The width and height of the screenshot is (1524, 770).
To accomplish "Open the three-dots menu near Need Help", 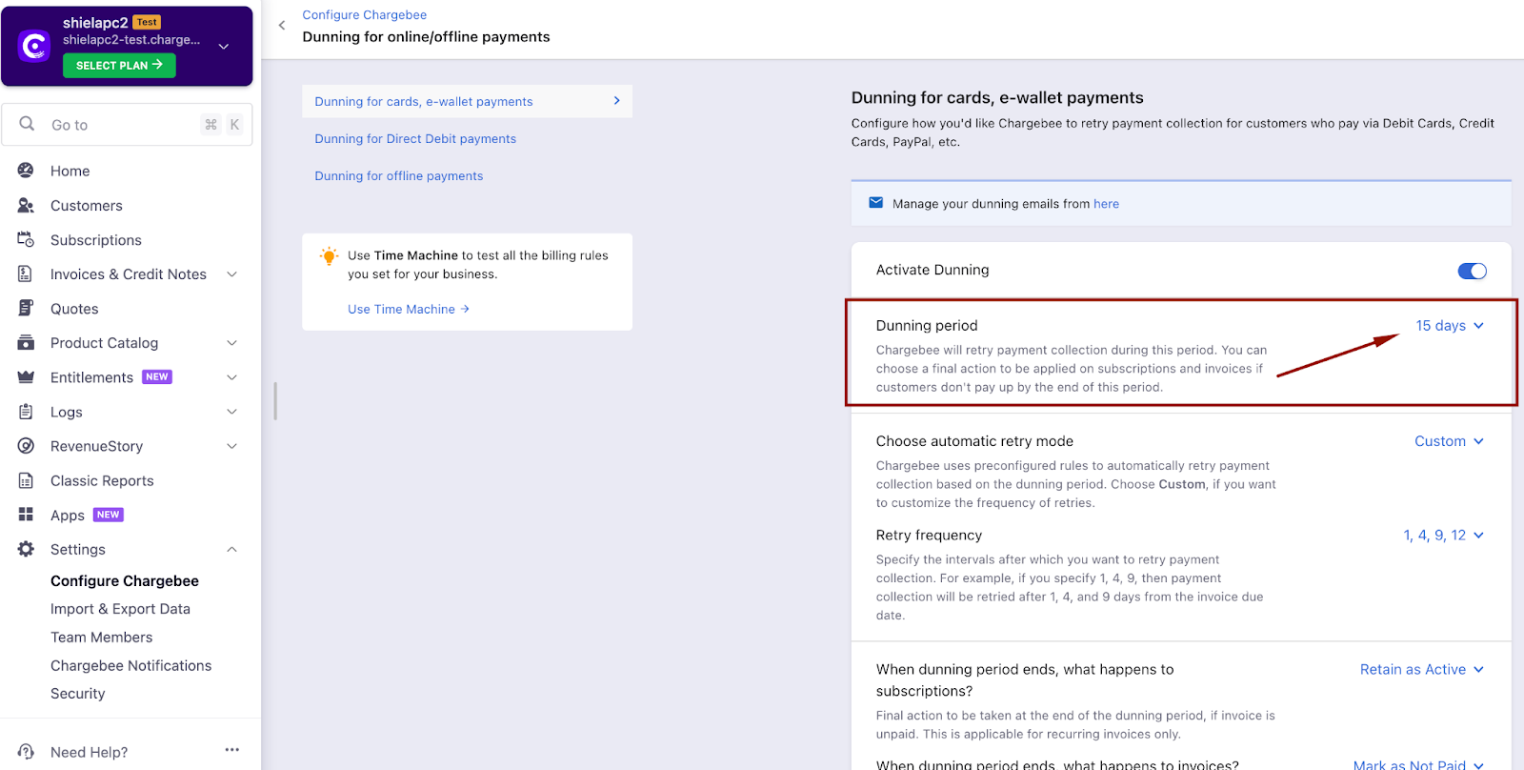I will pyautogui.click(x=232, y=750).
